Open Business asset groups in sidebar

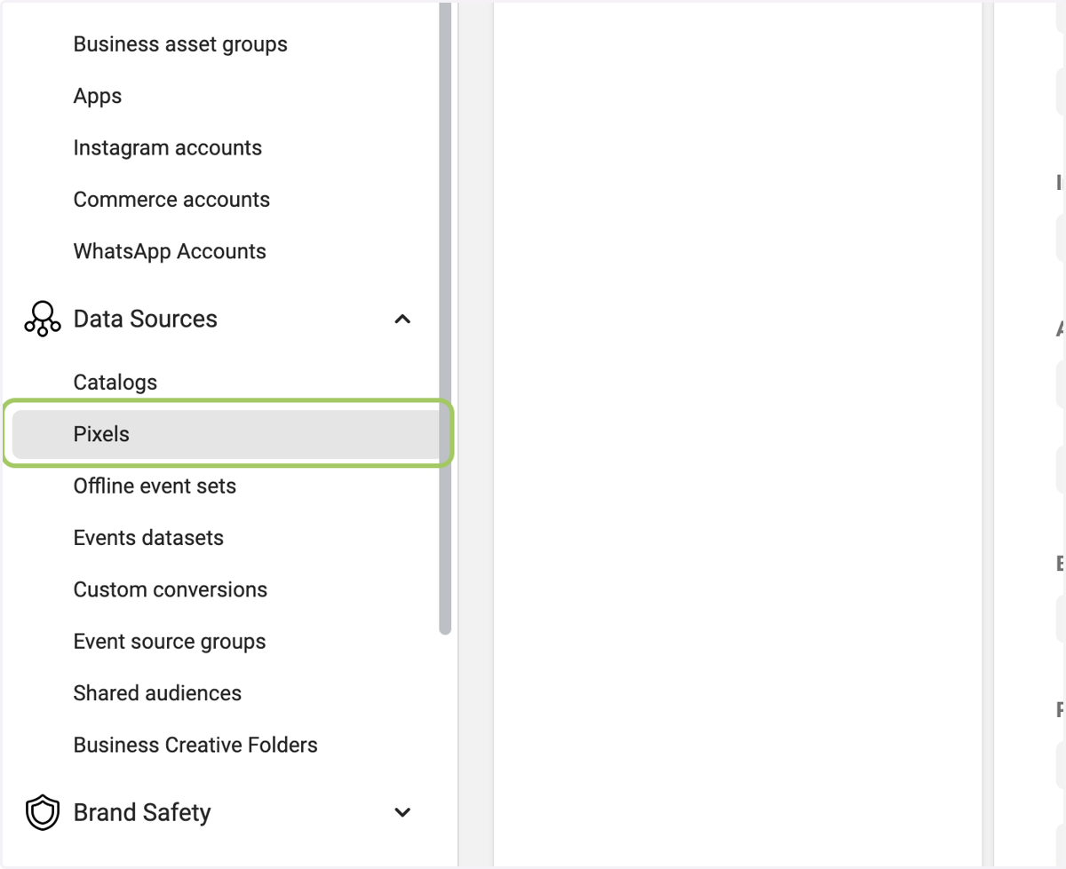point(180,44)
